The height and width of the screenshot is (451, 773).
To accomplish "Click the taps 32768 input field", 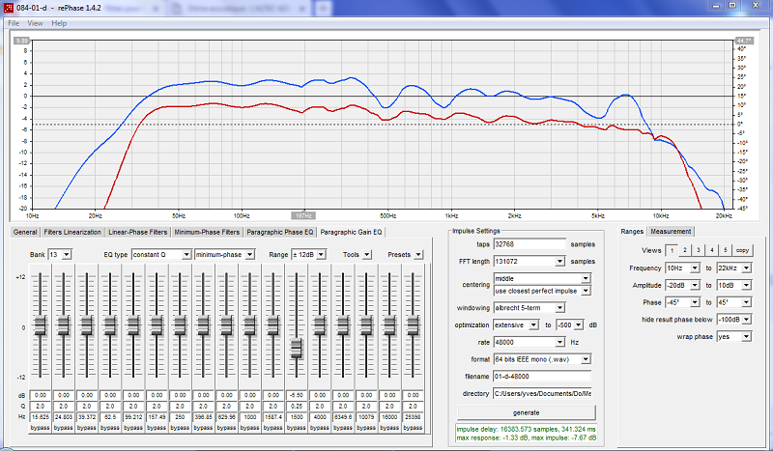I will (530, 244).
